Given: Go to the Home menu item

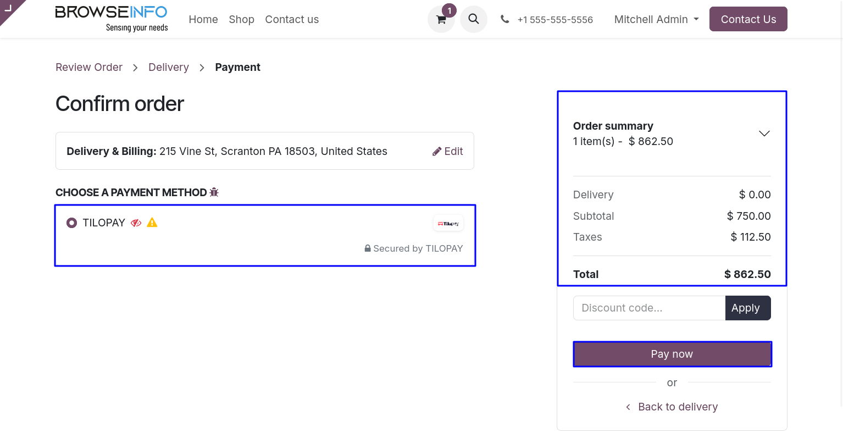Looking at the screenshot, I should pyautogui.click(x=203, y=19).
